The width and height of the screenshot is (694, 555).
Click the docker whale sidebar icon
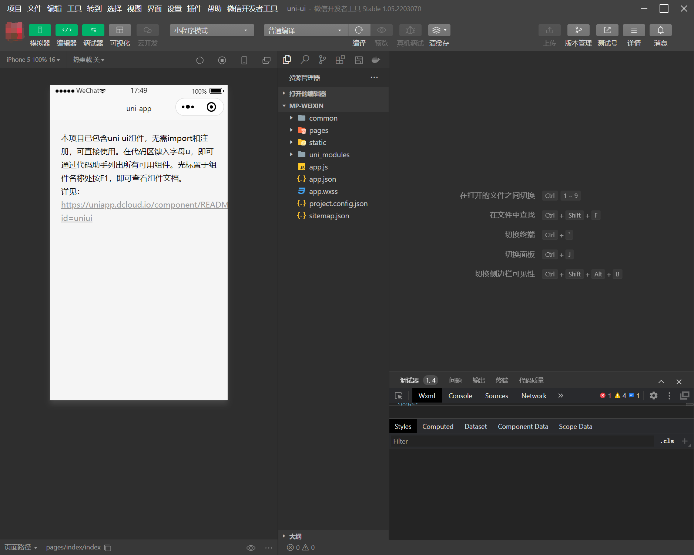[x=376, y=60]
